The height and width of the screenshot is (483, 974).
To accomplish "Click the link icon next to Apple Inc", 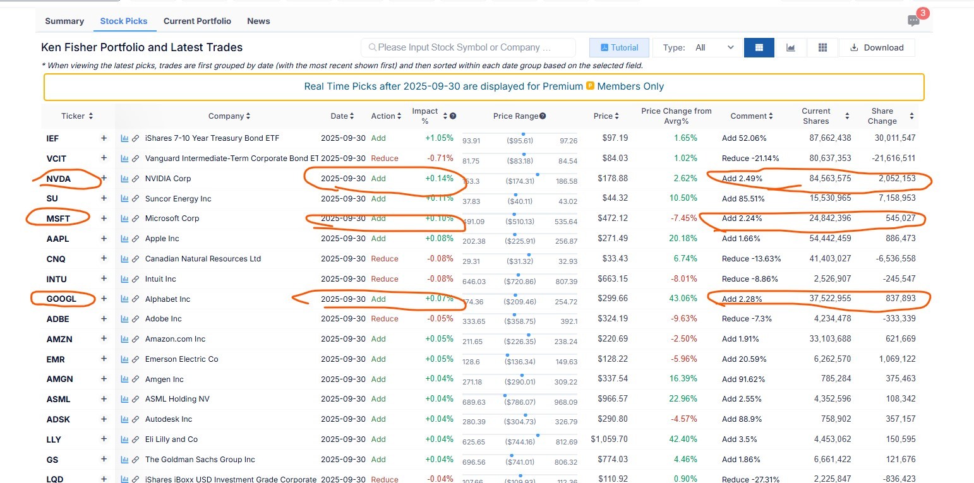I will coord(135,239).
